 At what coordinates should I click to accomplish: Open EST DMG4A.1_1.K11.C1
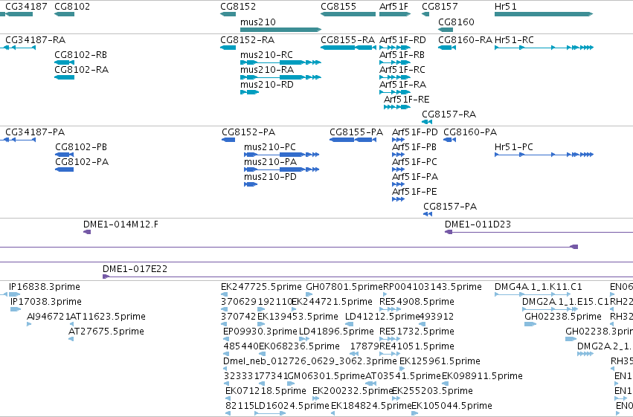coord(538,287)
